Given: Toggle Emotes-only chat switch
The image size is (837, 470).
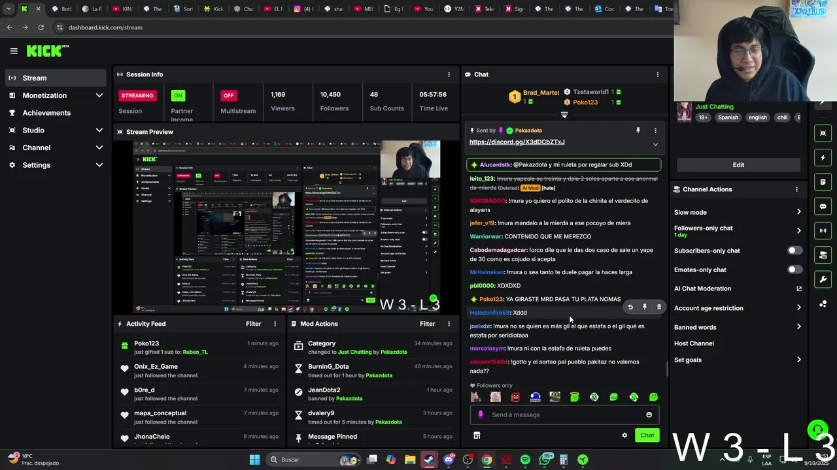Looking at the screenshot, I should [794, 270].
